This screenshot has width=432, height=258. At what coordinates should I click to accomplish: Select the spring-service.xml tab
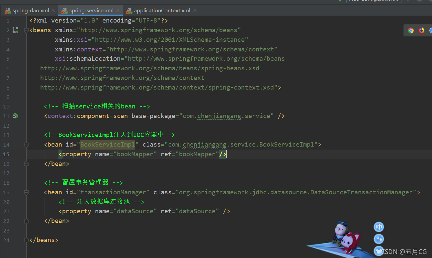click(91, 11)
